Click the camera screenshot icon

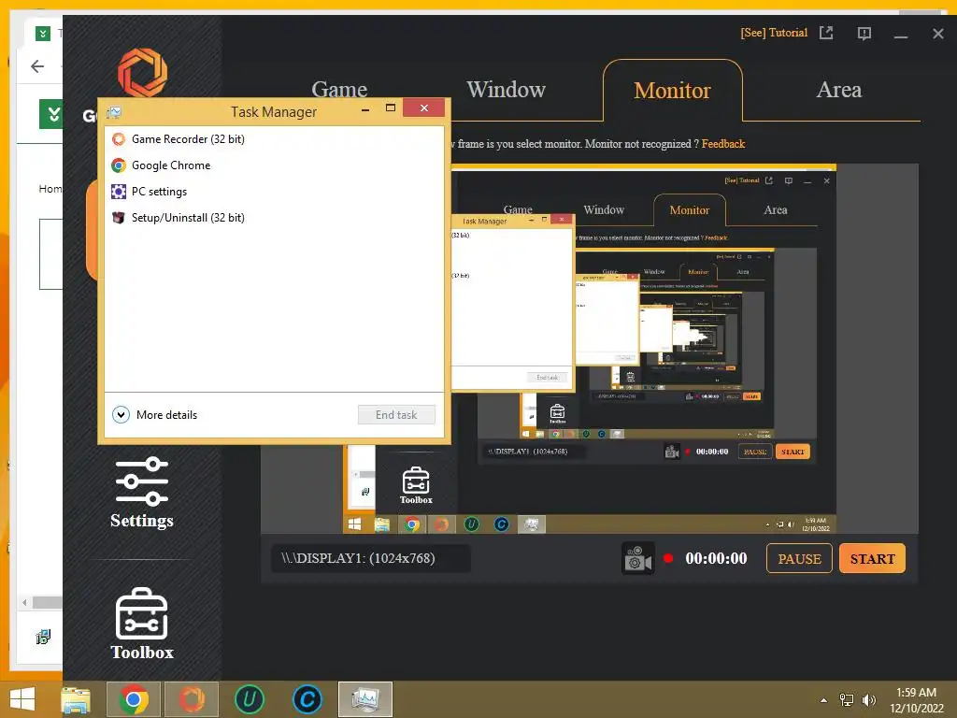click(x=637, y=558)
